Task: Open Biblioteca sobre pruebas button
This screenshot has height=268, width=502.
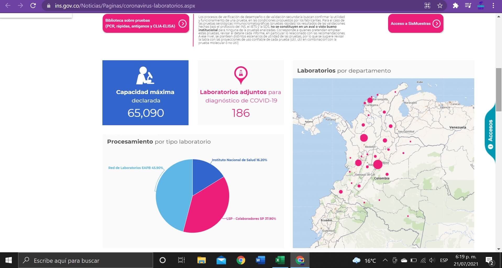Action: (x=146, y=23)
